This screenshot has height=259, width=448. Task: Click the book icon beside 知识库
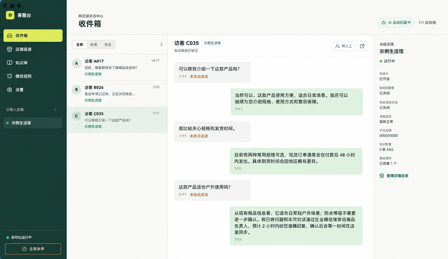10,63
